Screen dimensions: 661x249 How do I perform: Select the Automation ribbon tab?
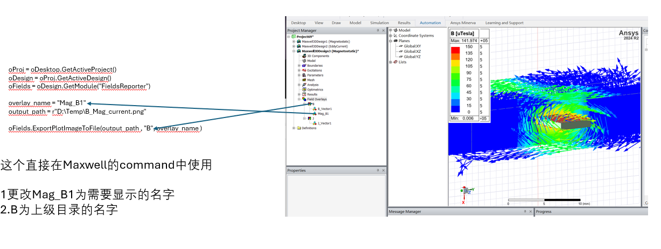coord(430,23)
